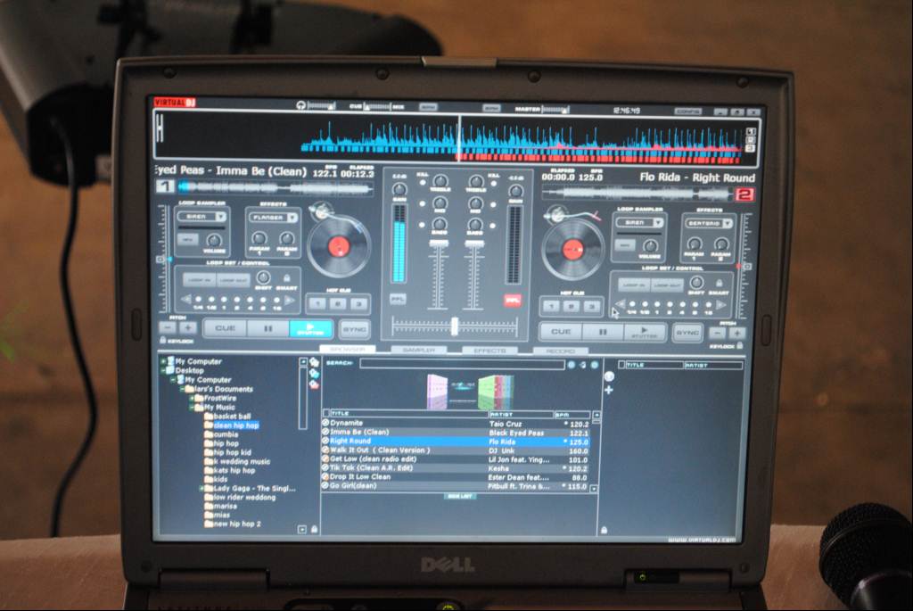Tick the checkbox beside the browser Title column
This screenshot has height=611, width=913.
pos(326,413)
